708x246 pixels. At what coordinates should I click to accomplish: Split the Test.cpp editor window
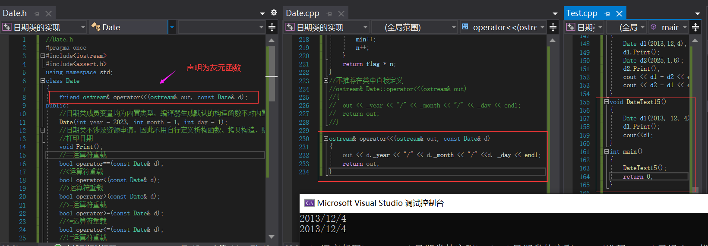(695, 27)
